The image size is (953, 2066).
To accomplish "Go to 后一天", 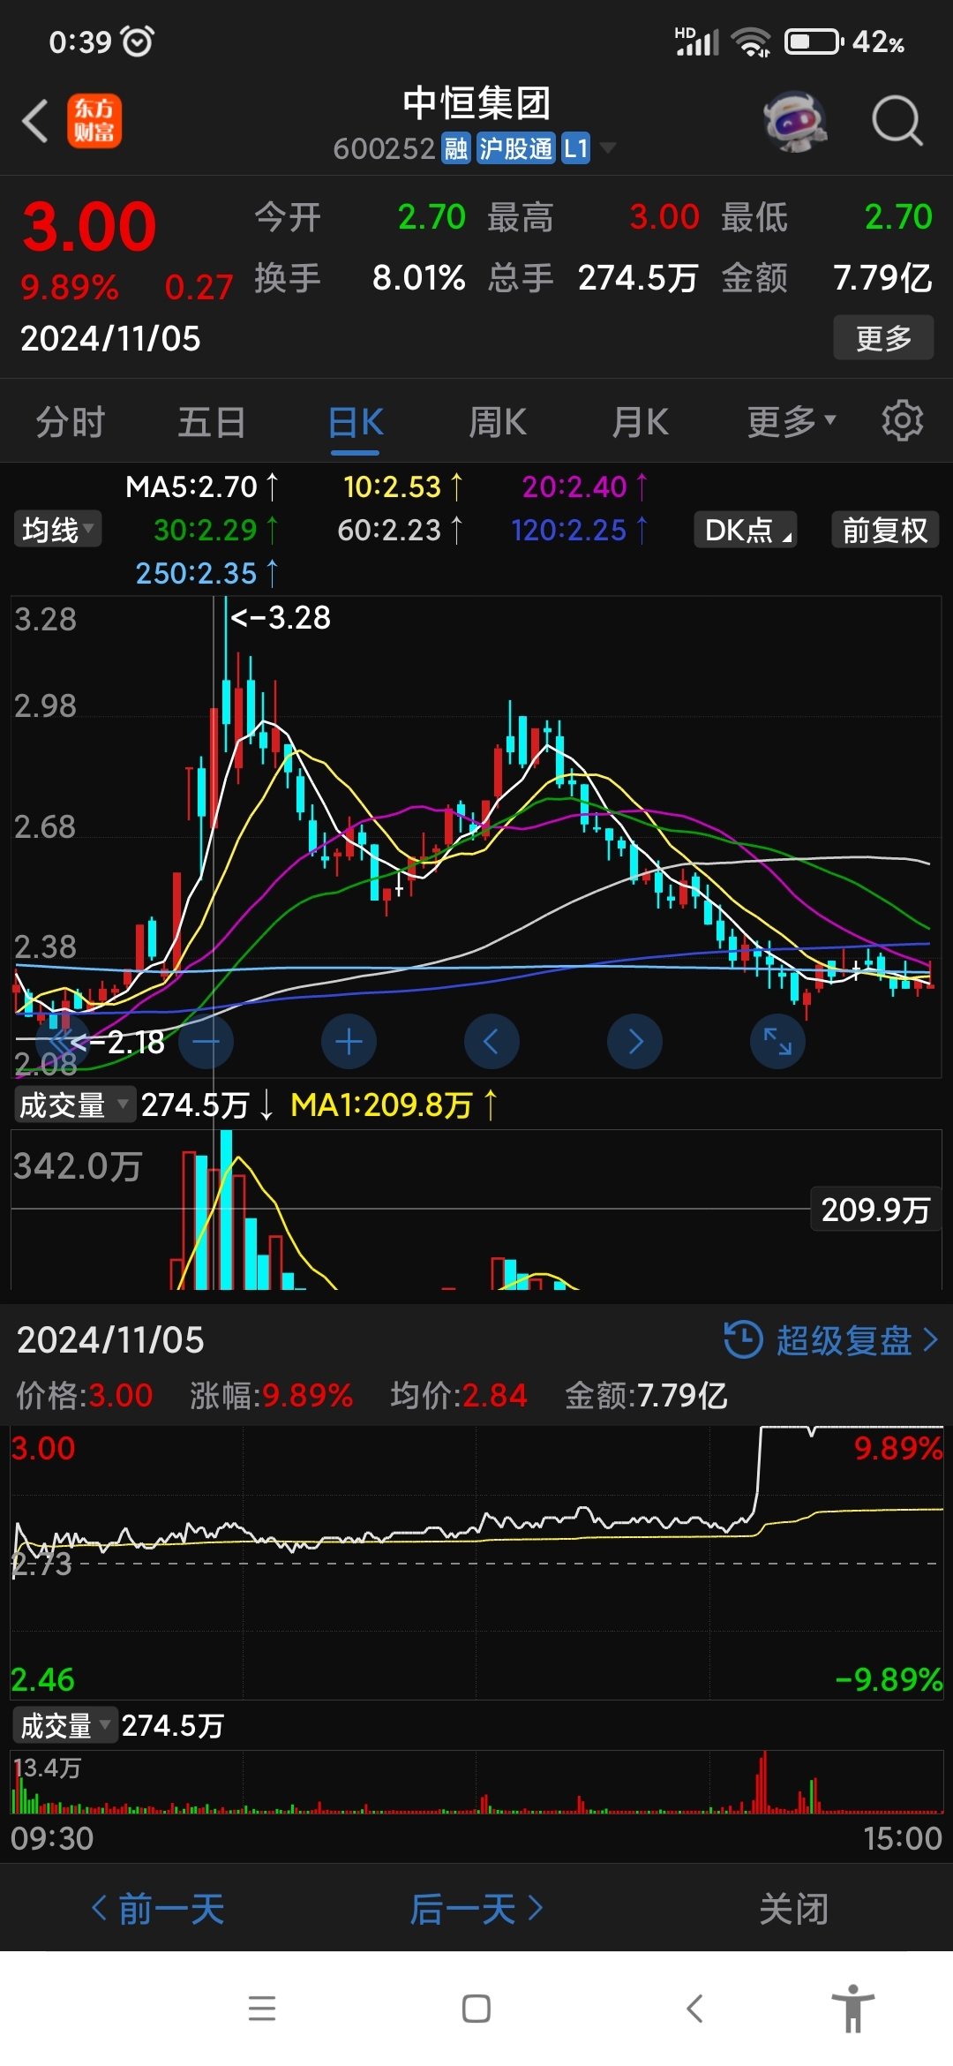I will (x=476, y=1909).
